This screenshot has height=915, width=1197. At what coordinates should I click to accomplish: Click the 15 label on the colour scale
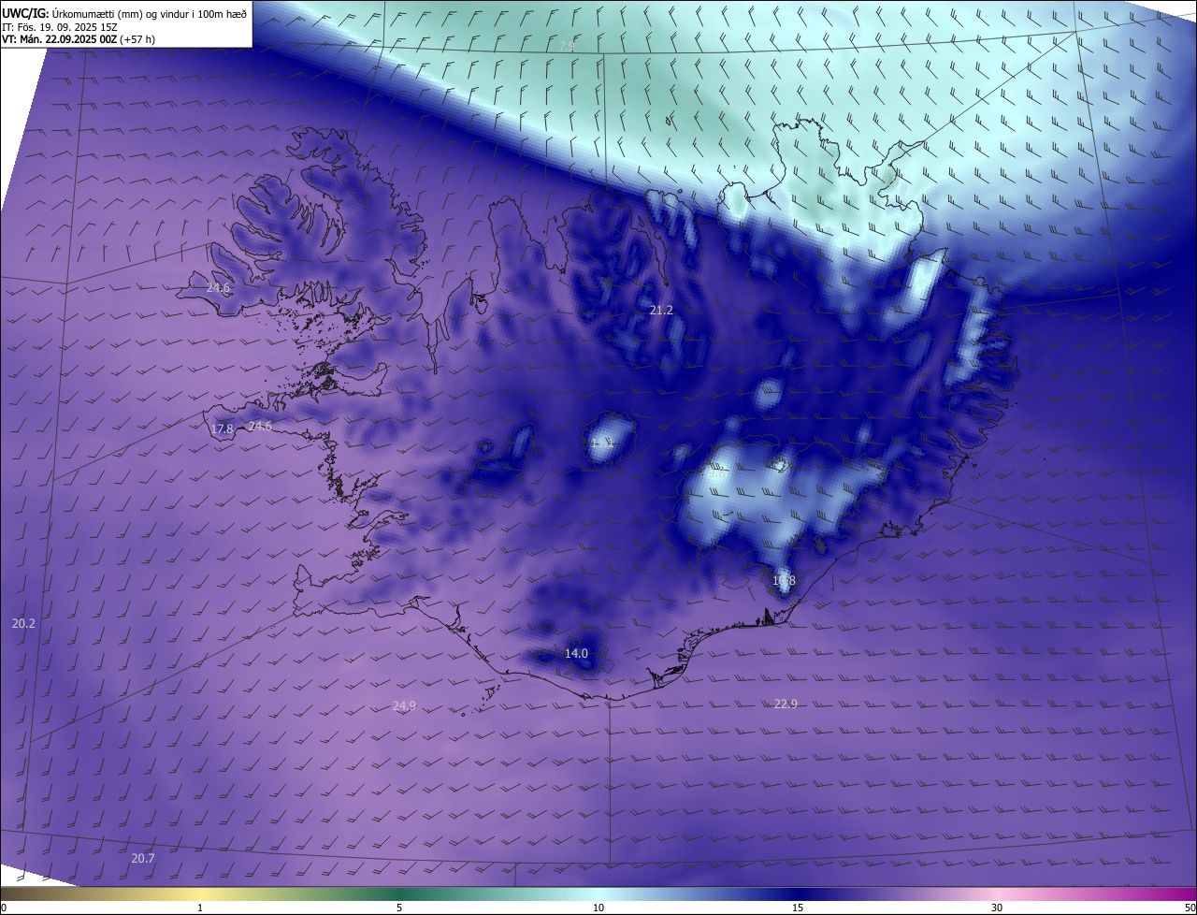798,908
